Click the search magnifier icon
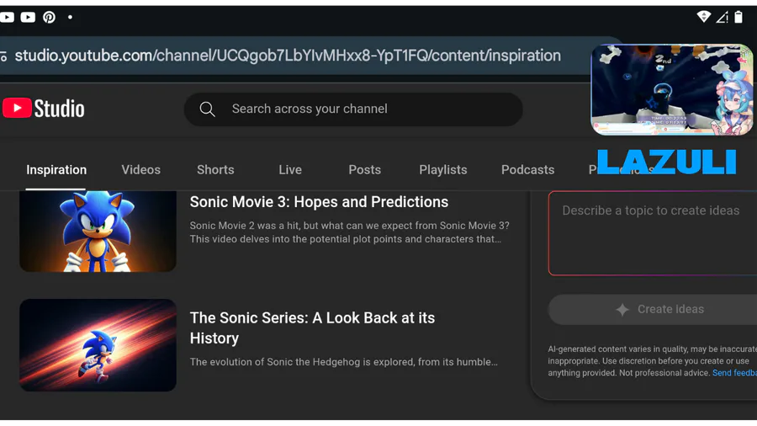 (207, 109)
